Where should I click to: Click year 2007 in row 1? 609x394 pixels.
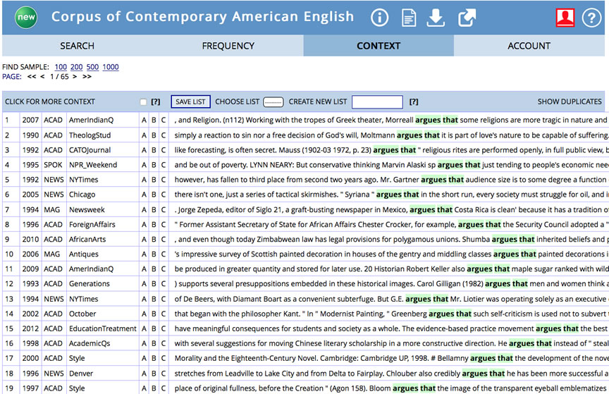click(30, 120)
